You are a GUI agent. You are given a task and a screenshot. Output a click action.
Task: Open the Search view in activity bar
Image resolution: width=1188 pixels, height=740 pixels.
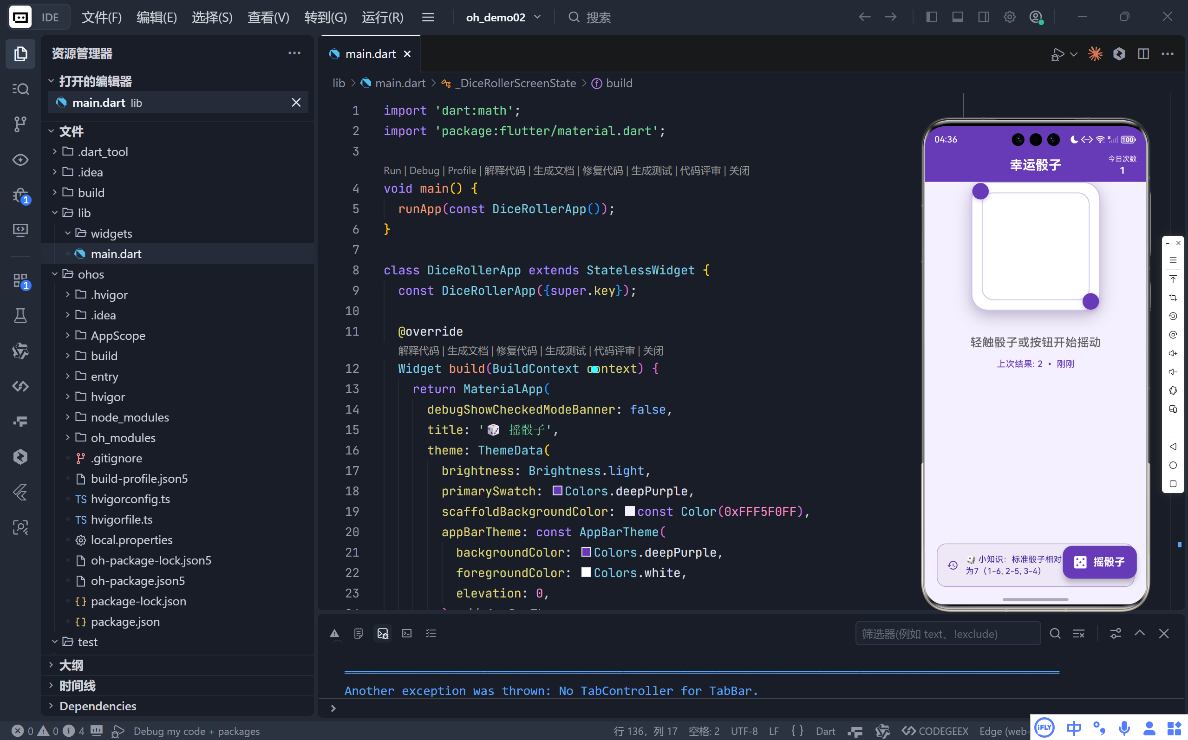tap(20, 89)
